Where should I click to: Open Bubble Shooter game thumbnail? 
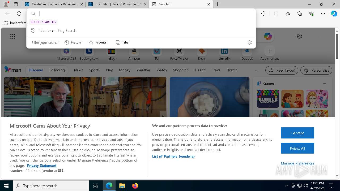[x=268, y=99]
